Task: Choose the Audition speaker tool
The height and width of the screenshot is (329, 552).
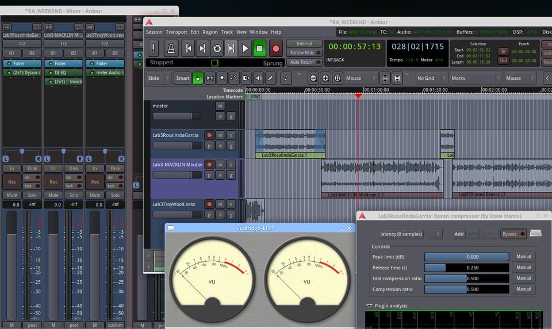Action: (x=258, y=78)
